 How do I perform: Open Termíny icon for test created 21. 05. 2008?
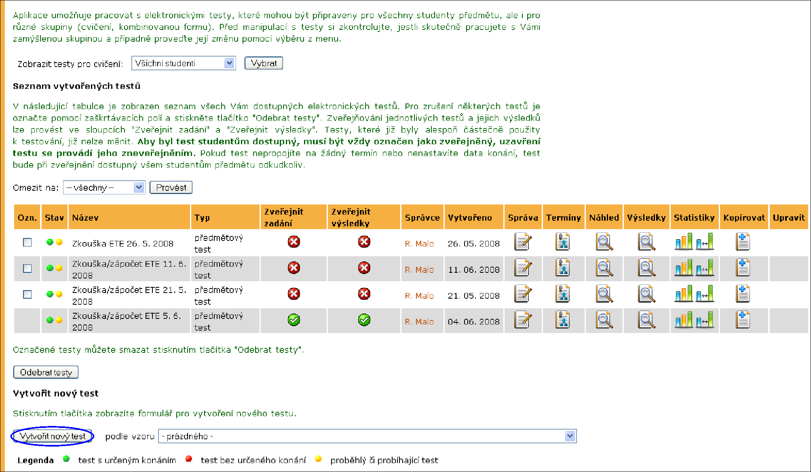tap(563, 294)
